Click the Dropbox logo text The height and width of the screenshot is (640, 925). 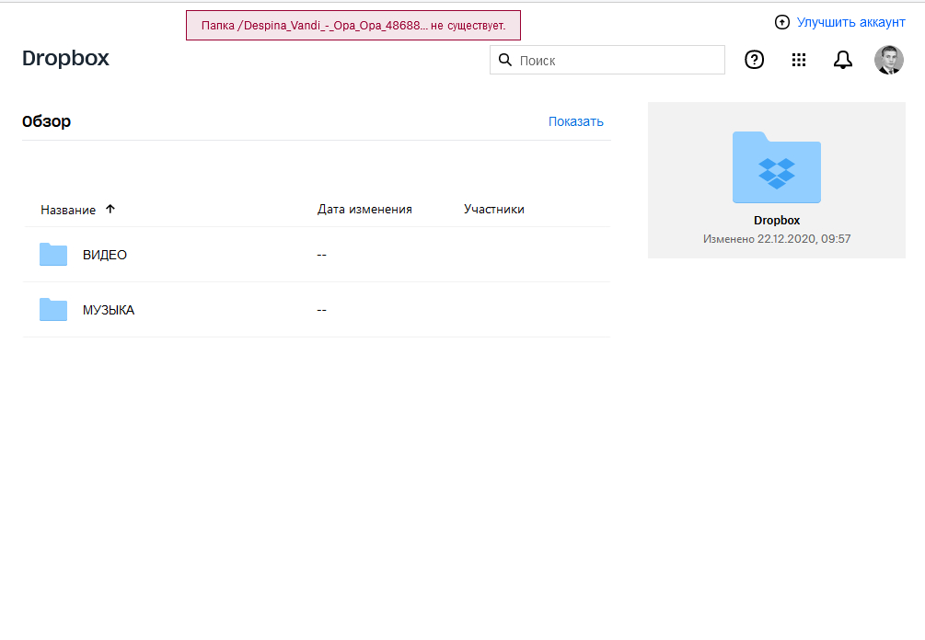point(65,58)
